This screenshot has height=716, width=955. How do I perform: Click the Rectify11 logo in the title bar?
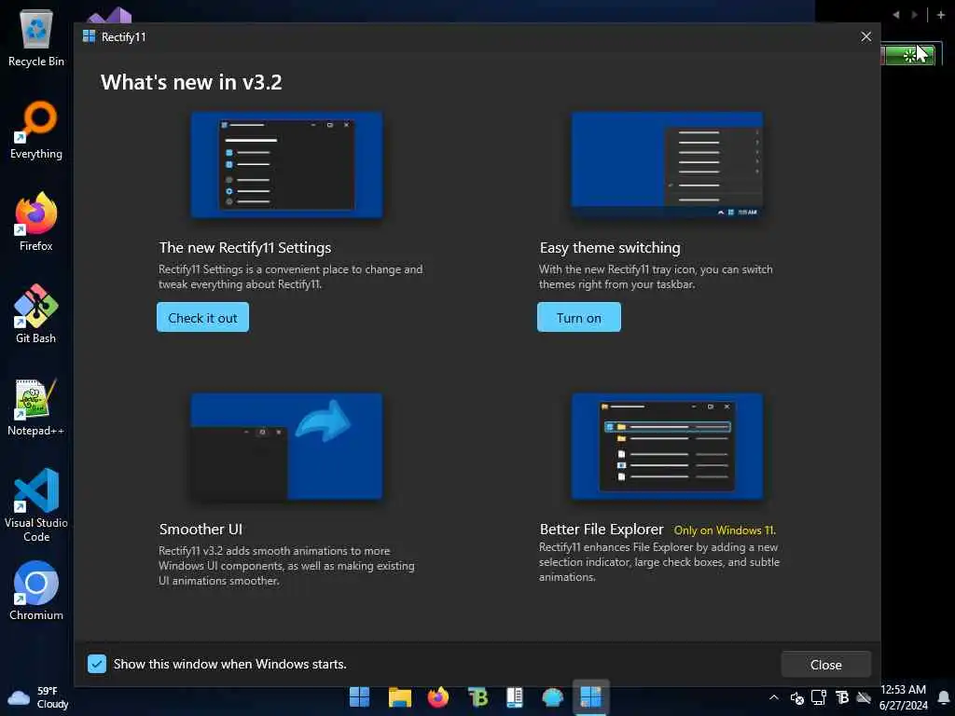pos(89,36)
